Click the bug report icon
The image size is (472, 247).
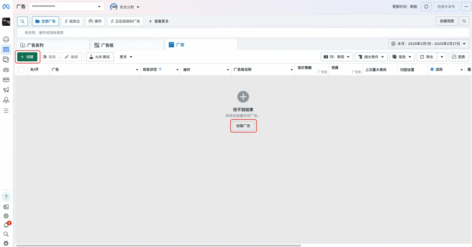point(6,243)
